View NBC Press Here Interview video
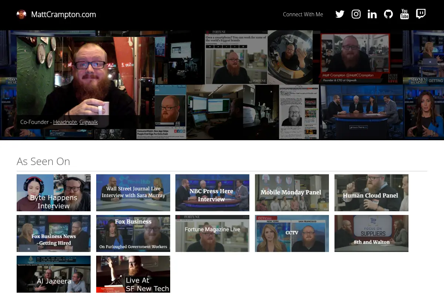The width and height of the screenshot is (444, 296). 212,193
